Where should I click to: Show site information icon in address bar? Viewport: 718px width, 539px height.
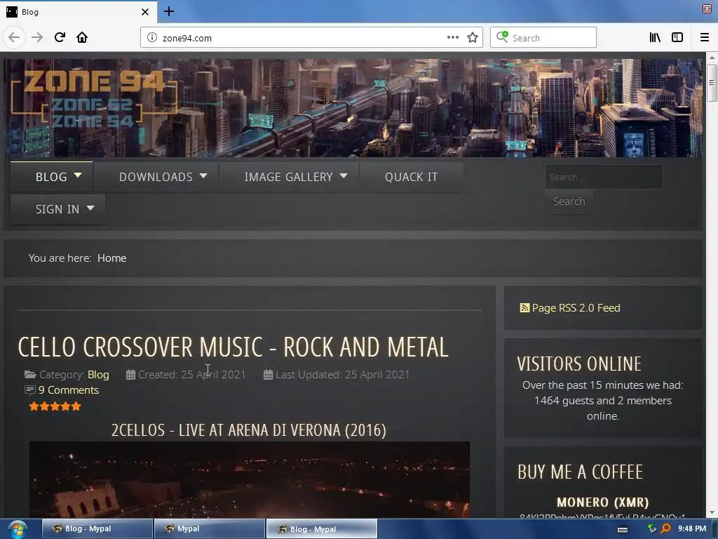pyautogui.click(x=152, y=38)
